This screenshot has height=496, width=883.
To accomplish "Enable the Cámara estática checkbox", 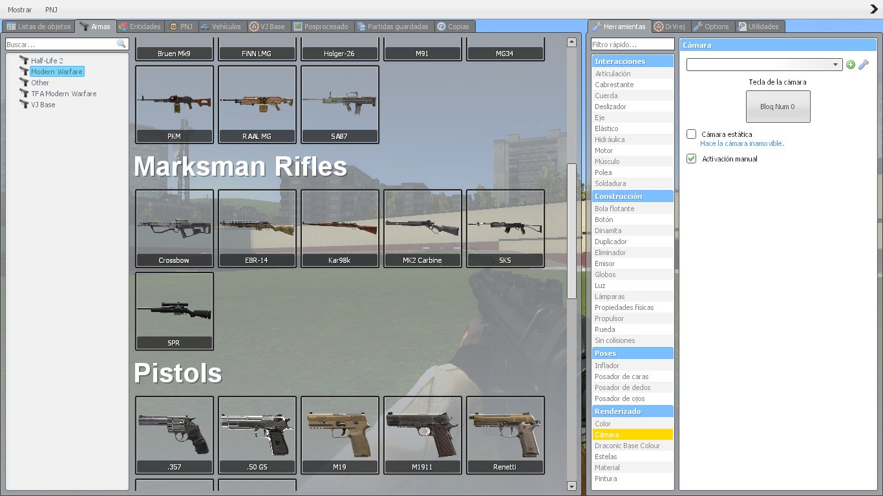I will (692, 134).
